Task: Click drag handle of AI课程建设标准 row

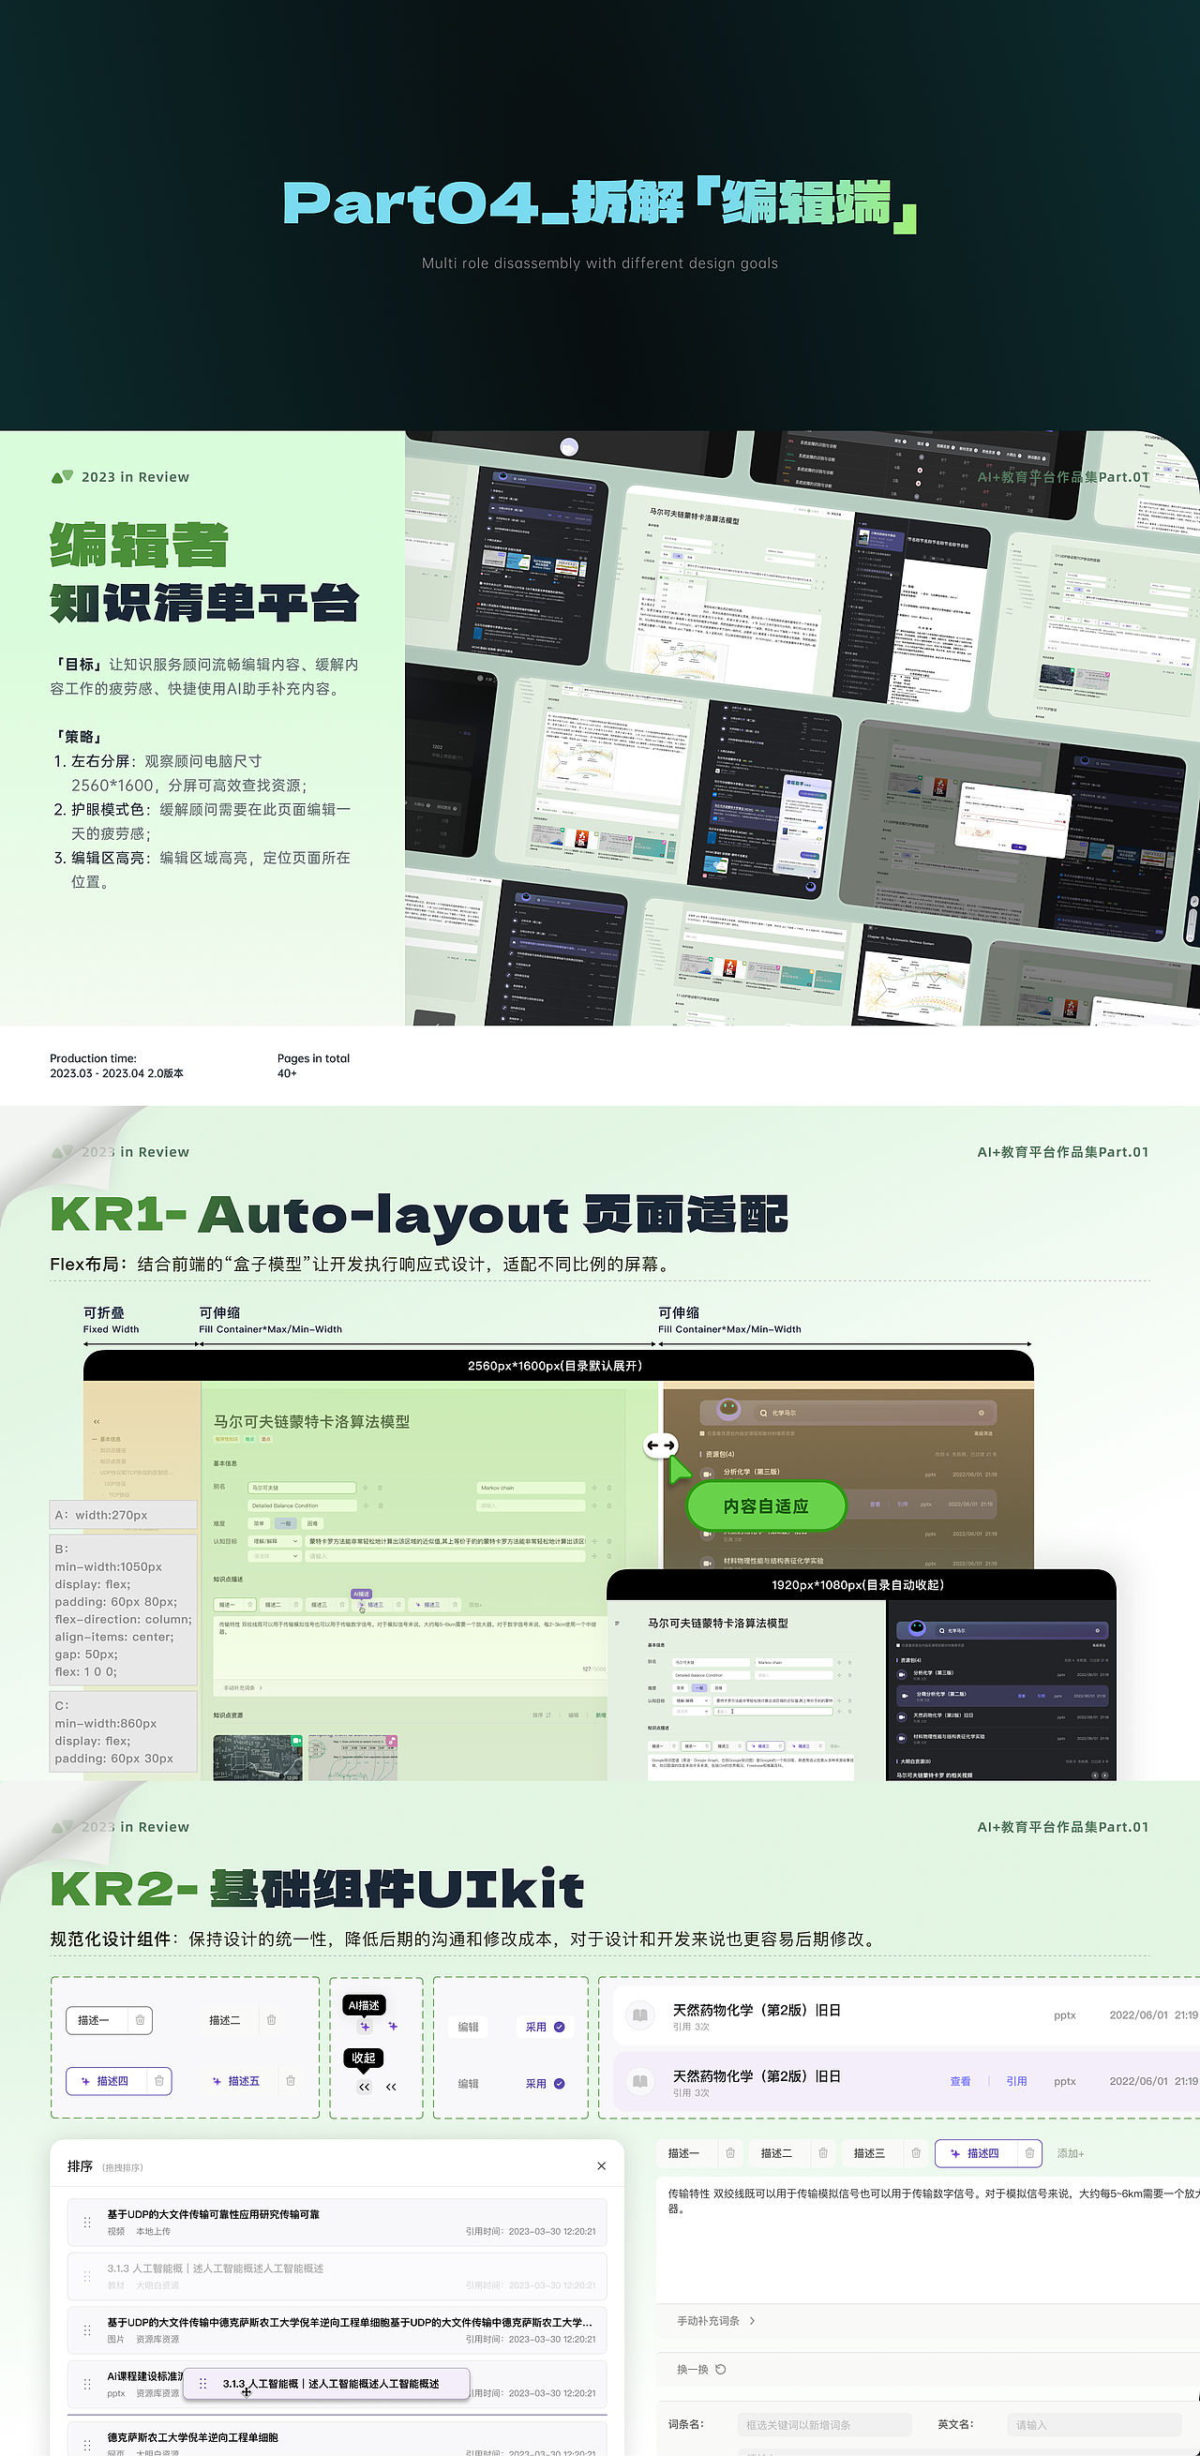Action: click(x=87, y=2384)
